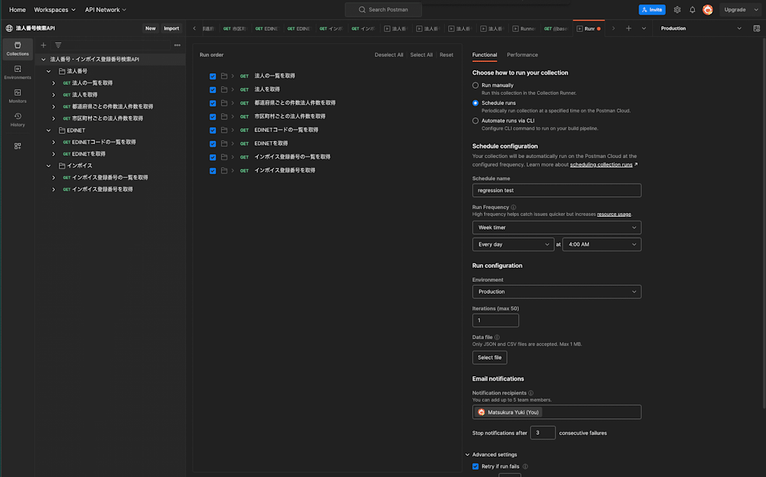Image resolution: width=766 pixels, height=477 pixels.
Task: Open the three-dots menu in collections header
Action: tap(177, 45)
